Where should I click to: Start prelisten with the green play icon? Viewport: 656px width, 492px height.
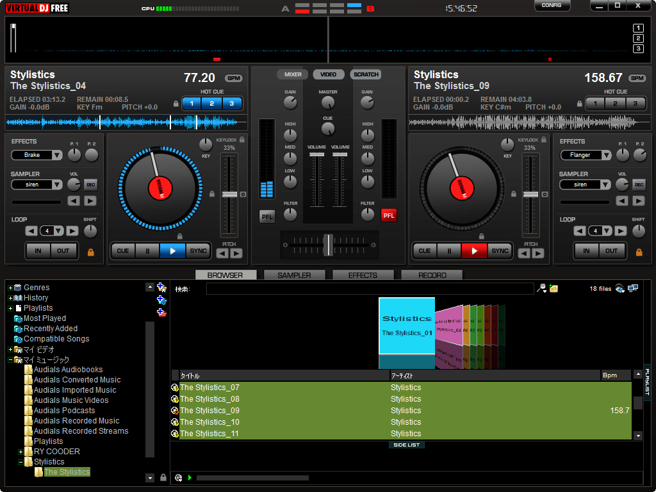click(190, 478)
